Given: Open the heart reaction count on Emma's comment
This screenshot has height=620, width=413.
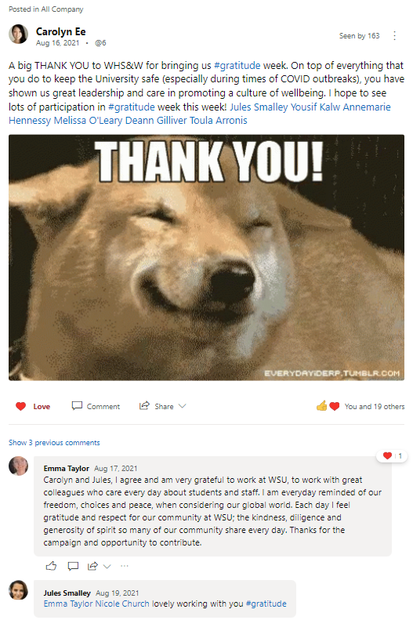Looking at the screenshot, I should (393, 456).
